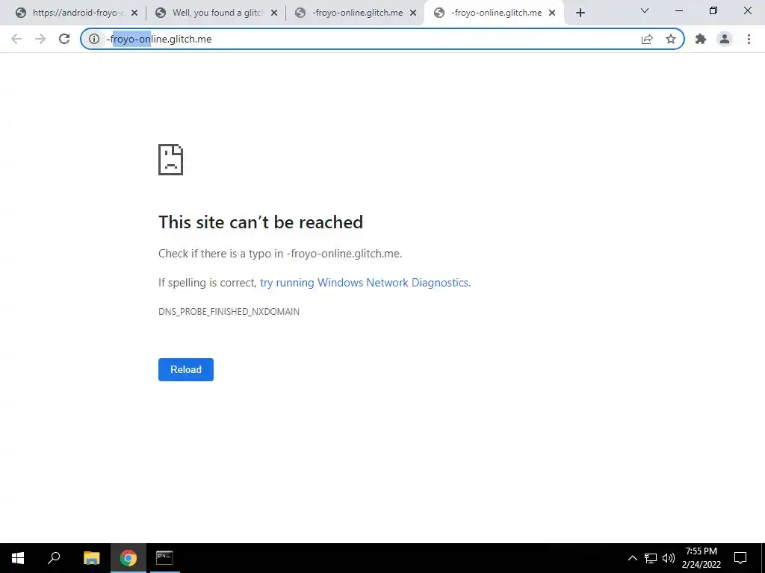The height and width of the screenshot is (573, 765).
Task: Focus the address bar URL field
Action: [371, 39]
